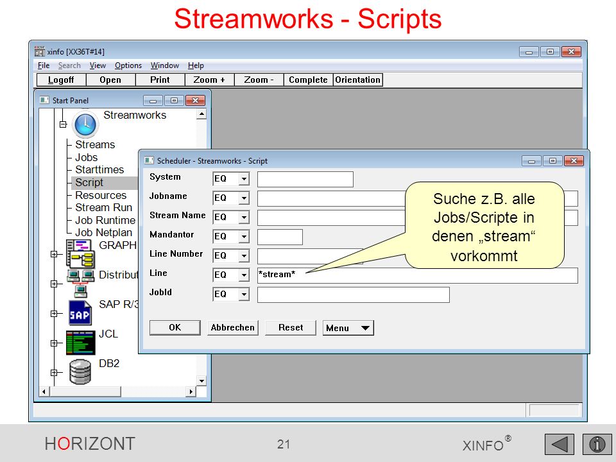This screenshot has width=616, height=462.
Task: Expand the Distribution tree node
Action: point(54,284)
